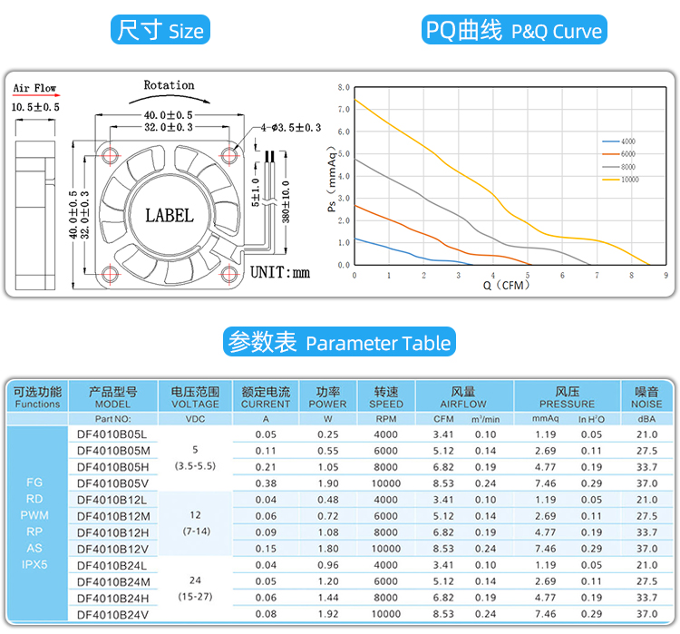The image size is (680, 634).
Task: Click the LABEL hub in the fan center
Action: point(170,216)
